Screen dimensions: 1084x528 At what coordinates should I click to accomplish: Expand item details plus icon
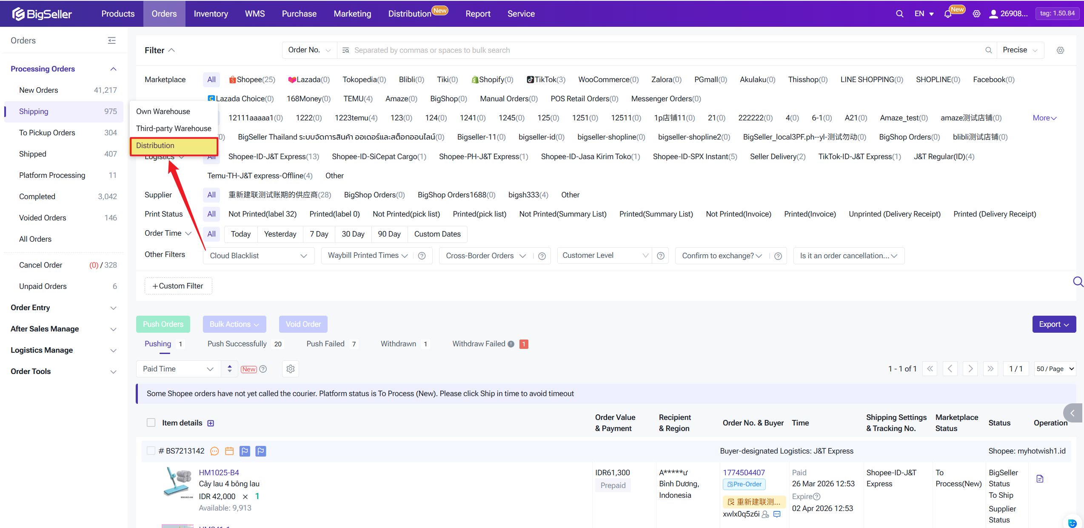[x=211, y=423]
